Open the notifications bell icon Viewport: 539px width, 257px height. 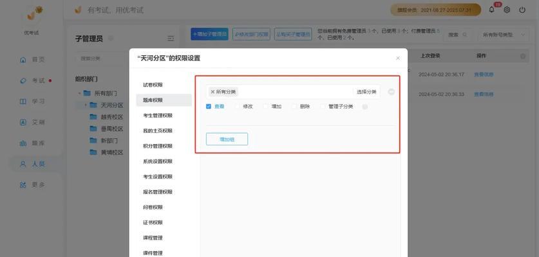[491, 10]
